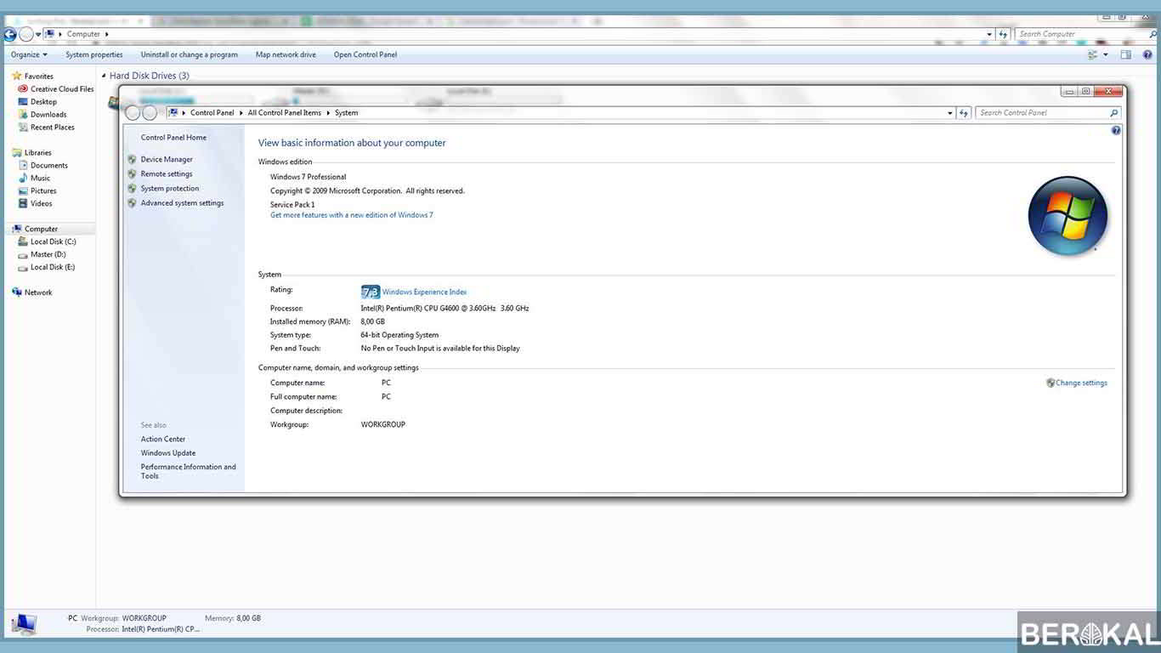Click the shield icon beside Remote settings

[x=132, y=173]
